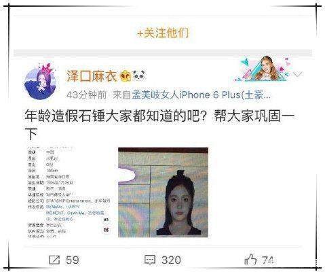Image resolution: width=325 pixels, height=274 pixels.
Task: Expand the post options chevron
Action: pyautogui.click(x=298, y=74)
